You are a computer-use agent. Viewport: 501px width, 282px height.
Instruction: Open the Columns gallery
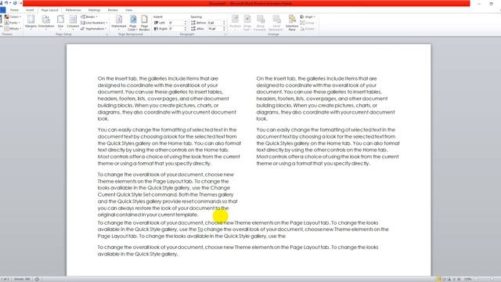73,22
